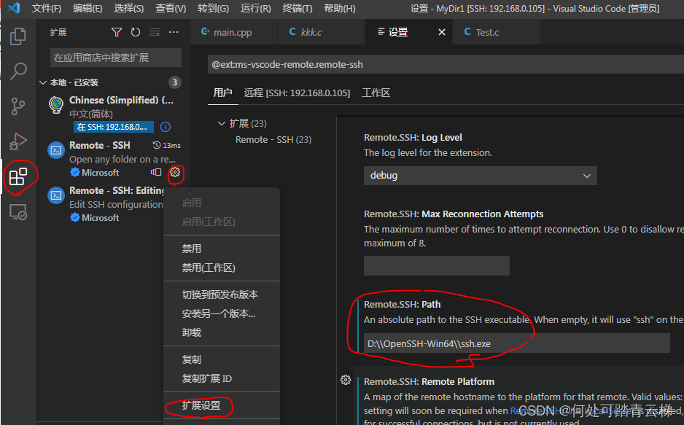This screenshot has width=684, height=425.
Task: Choose 禁用 in the context menu
Action: [x=222, y=249]
